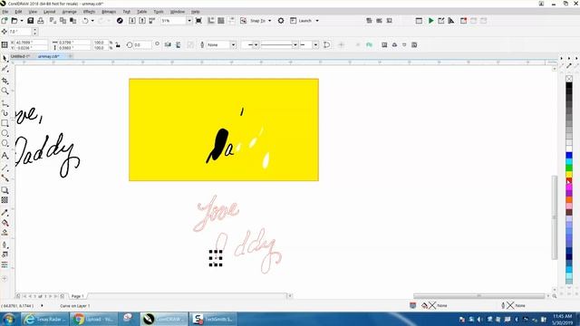Image resolution: width=580 pixels, height=326 pixels.
Task: Click the rotation angle input field
Action: pos(142,44)
